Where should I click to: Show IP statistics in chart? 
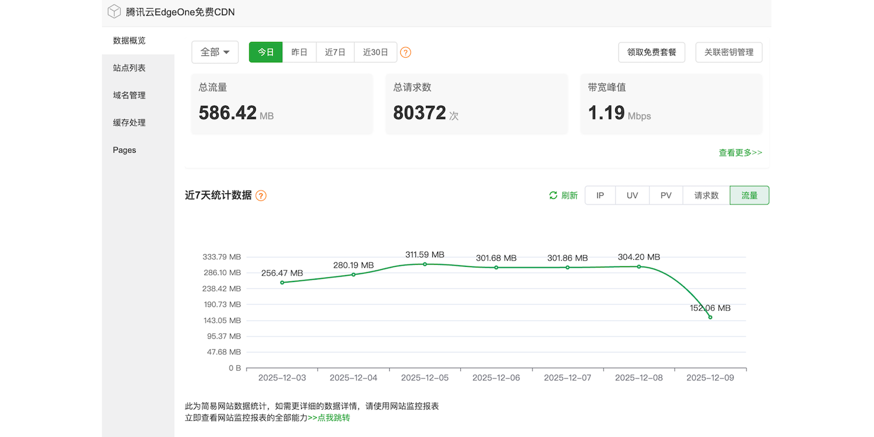tap(600, 196)
